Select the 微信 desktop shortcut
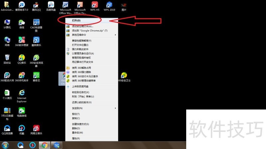 [x=22, y=23]
